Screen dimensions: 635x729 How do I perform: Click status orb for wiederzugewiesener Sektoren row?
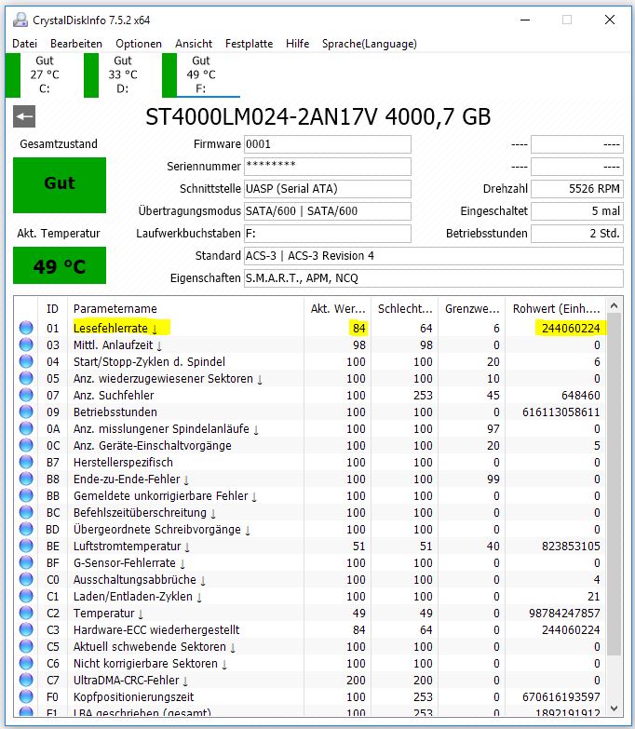(x=26, y=378)
